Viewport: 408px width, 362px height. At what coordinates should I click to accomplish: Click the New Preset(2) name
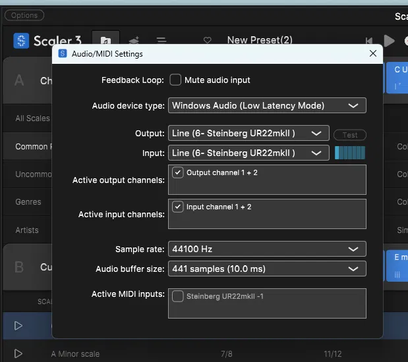click(260, 40)
